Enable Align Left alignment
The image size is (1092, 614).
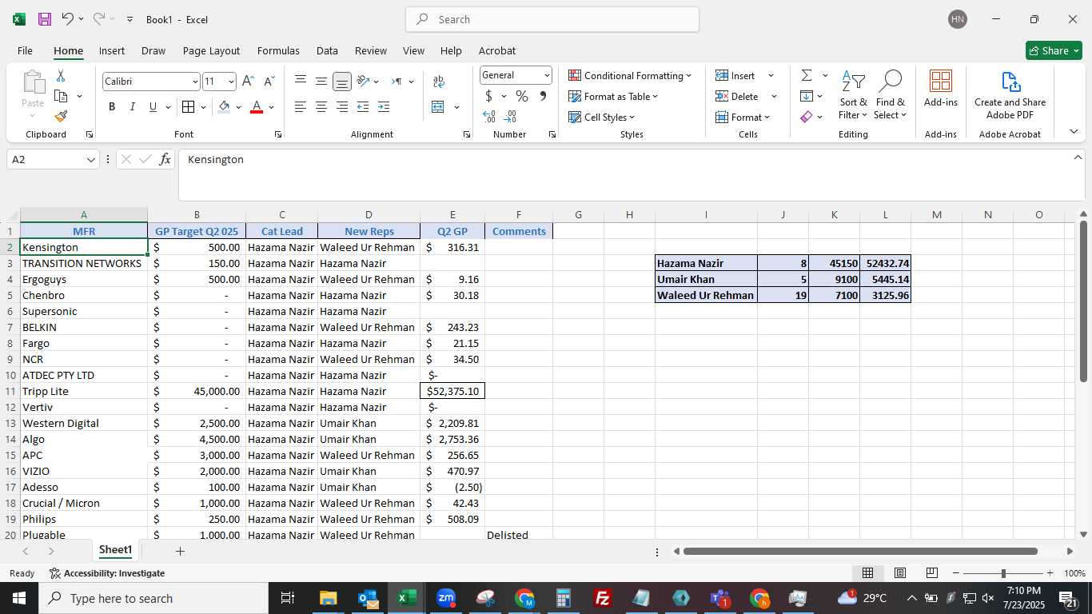pos(301,106)
